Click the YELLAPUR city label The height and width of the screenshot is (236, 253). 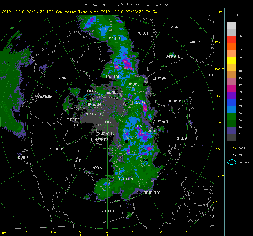coord(56,149)
